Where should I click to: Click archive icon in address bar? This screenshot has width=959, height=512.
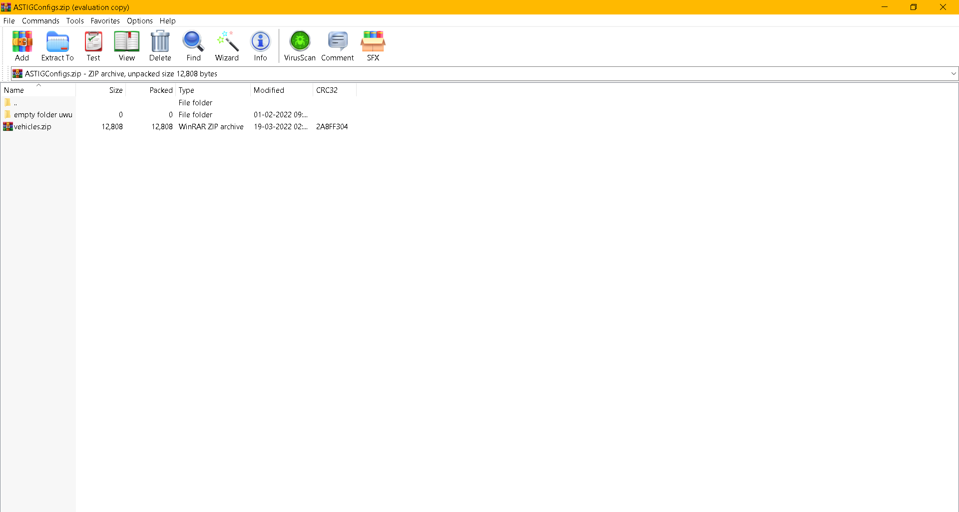[x=17, y=73]
